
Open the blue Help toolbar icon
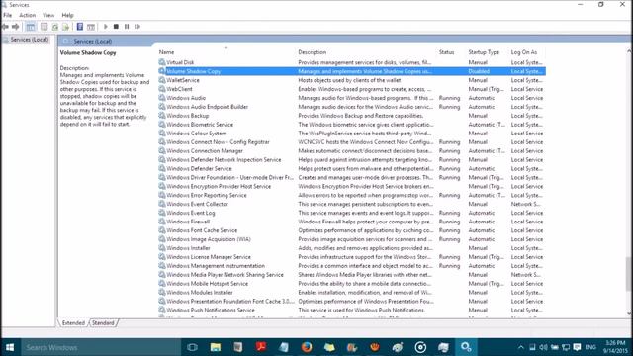point(80,27)
